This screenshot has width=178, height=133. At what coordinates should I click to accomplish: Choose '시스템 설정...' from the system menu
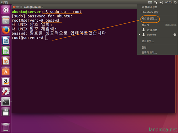157,19
